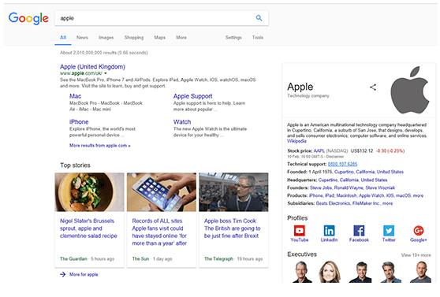The height and width of the screenshot is (297, 440).
Task: Open the Apple (United Kingdom) result
Action: (x=92, y=67)
